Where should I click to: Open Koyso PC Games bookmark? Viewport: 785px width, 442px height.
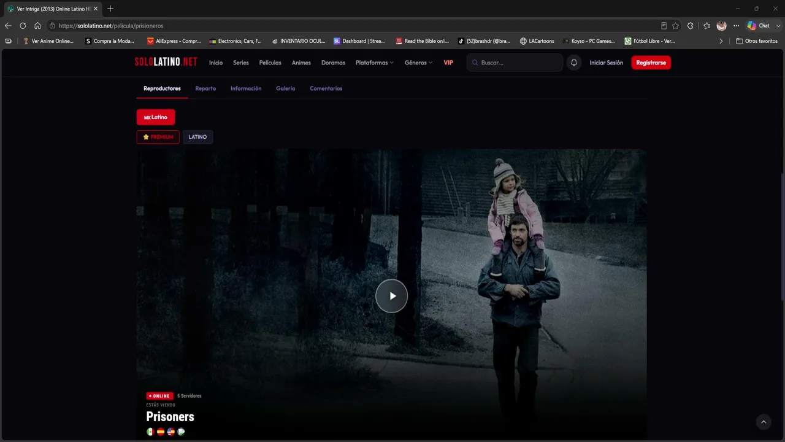(x=589, y=41)
